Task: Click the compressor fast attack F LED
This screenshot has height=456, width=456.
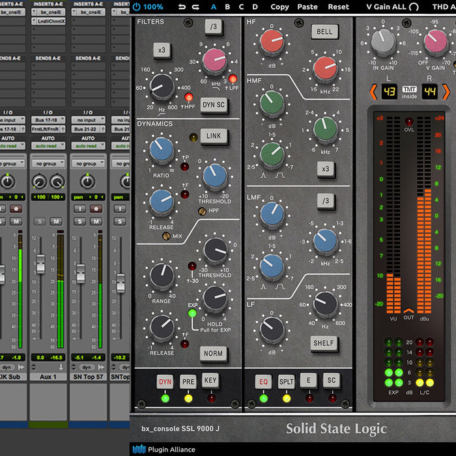Action: tap(184, 194)
